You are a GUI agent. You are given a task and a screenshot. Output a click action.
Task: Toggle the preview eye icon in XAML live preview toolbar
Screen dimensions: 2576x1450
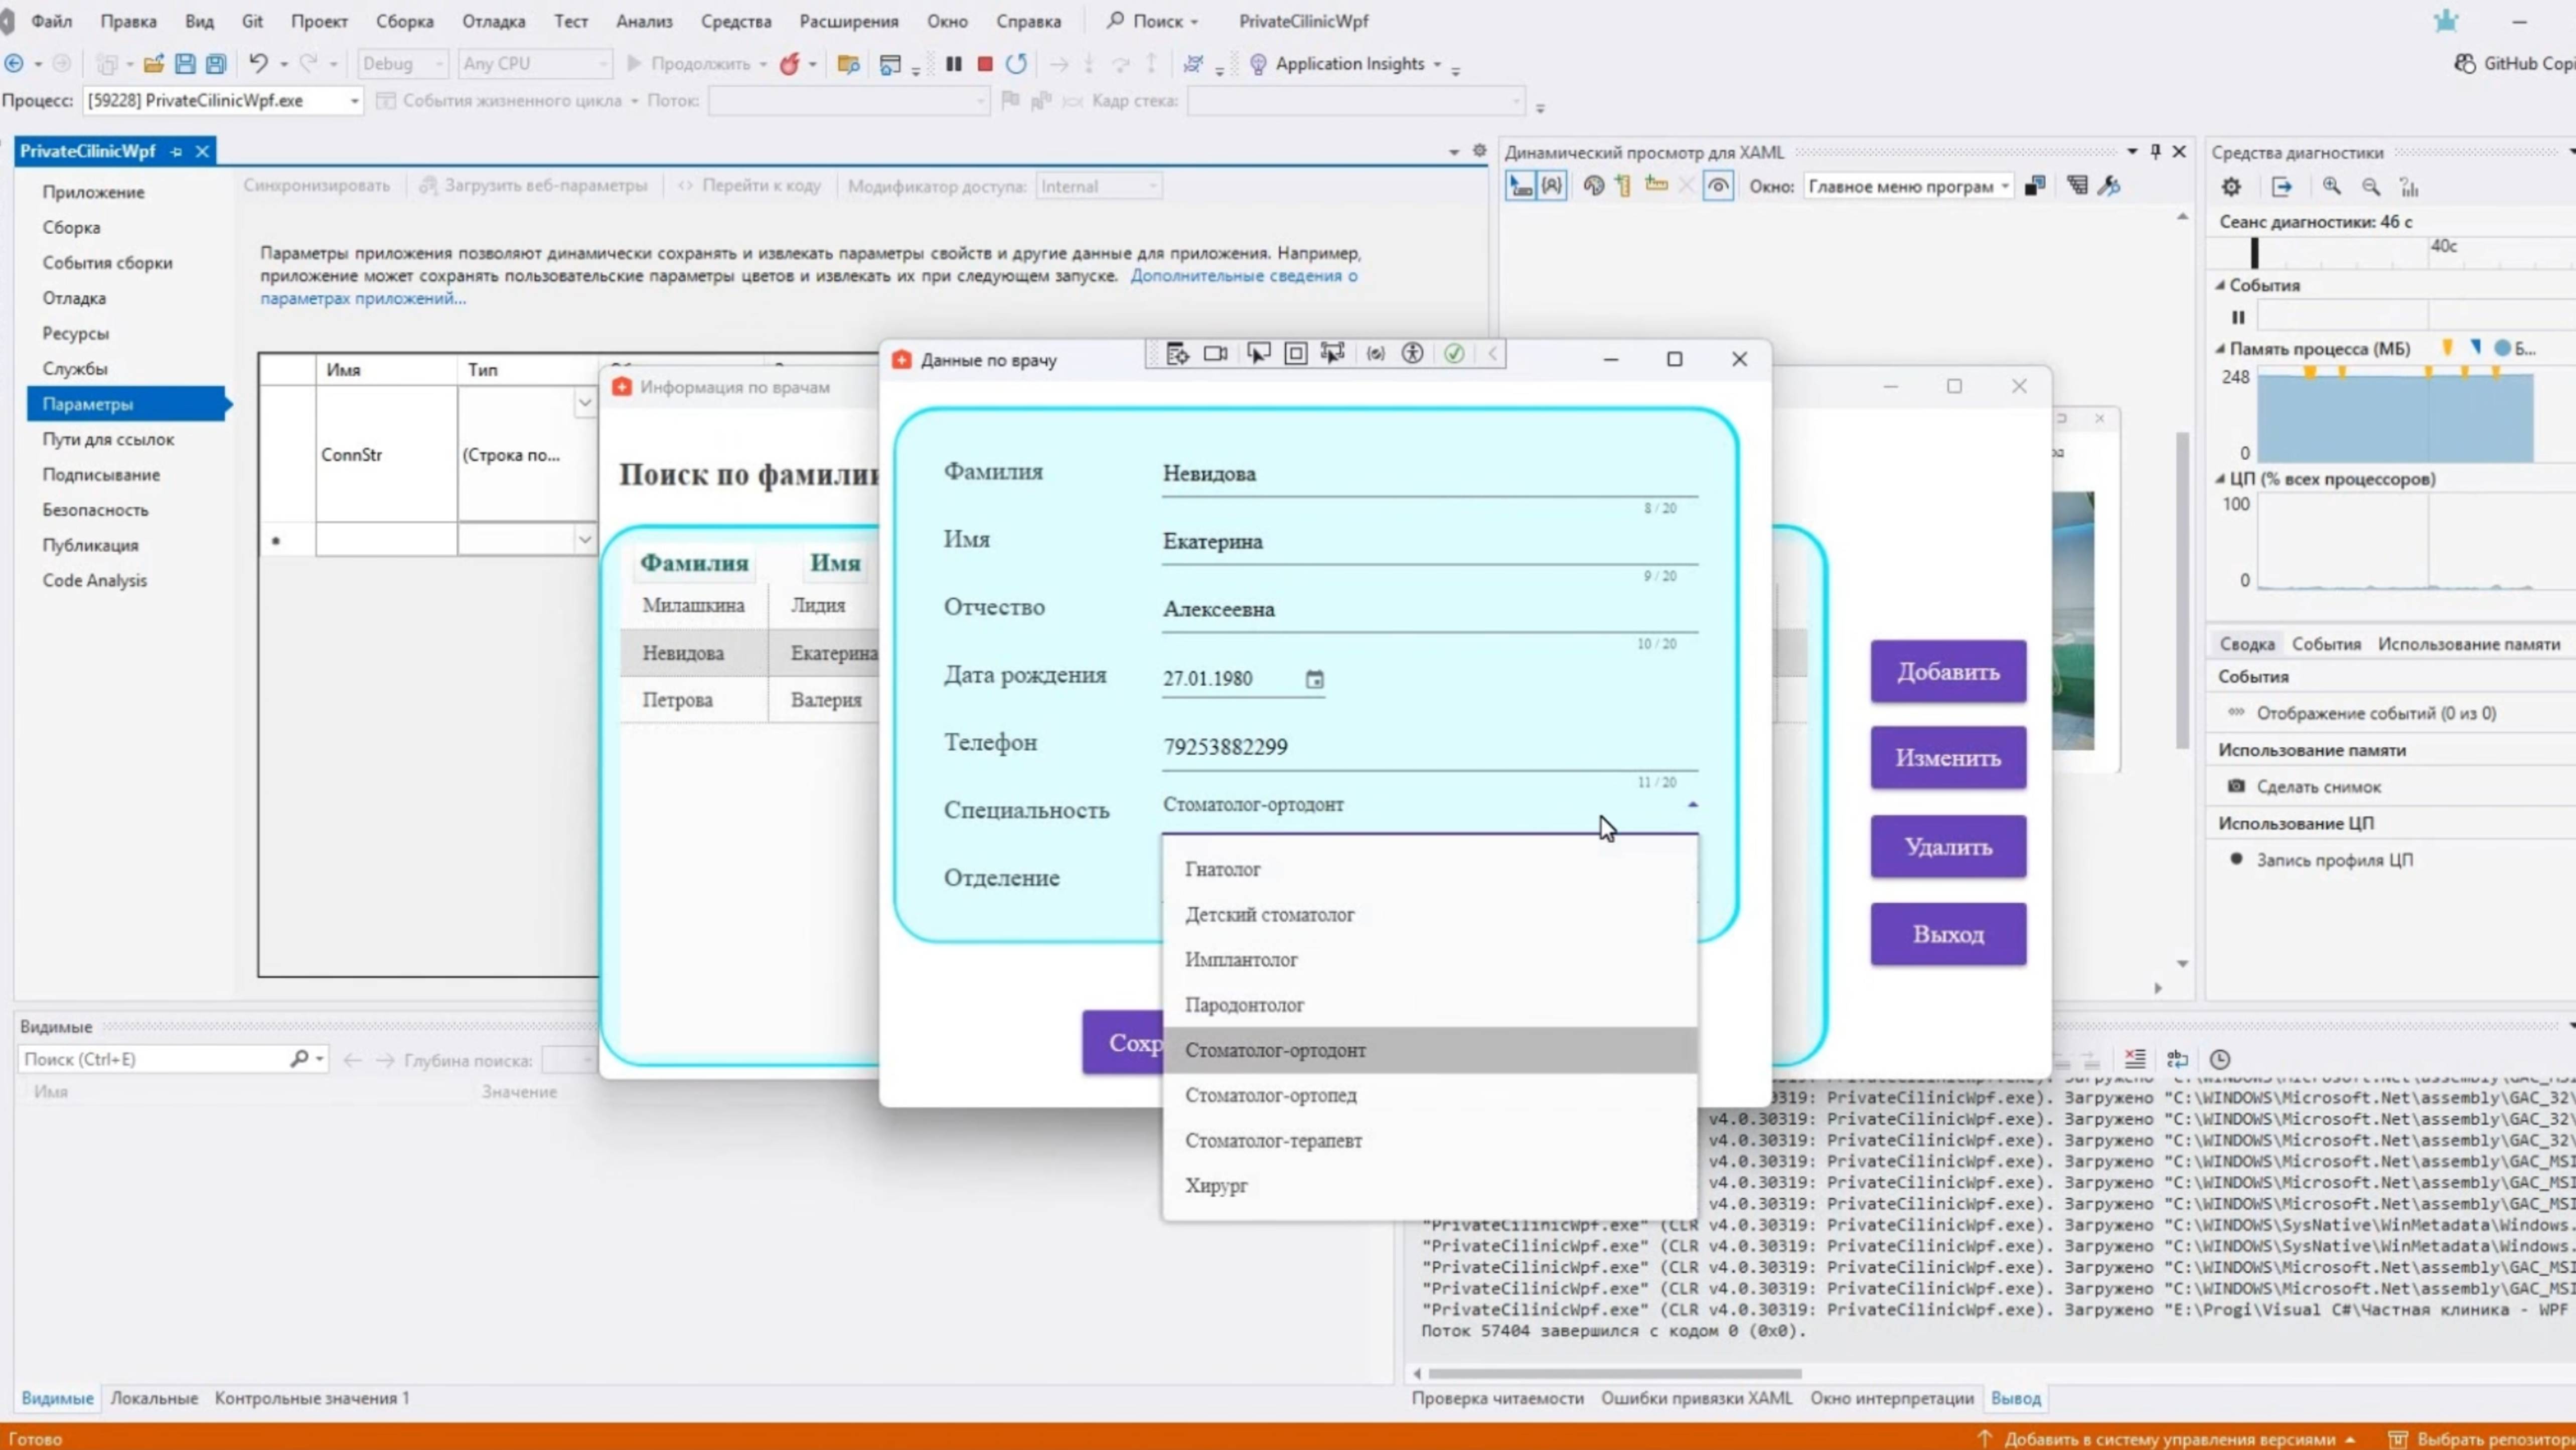click(1718, 186)
